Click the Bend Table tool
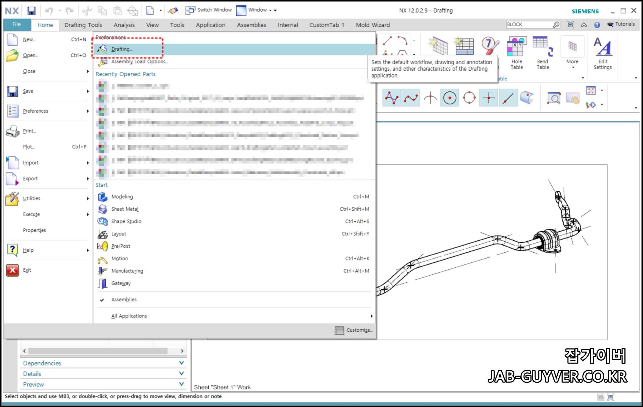The image size is (643, 407). pos(543,54)
